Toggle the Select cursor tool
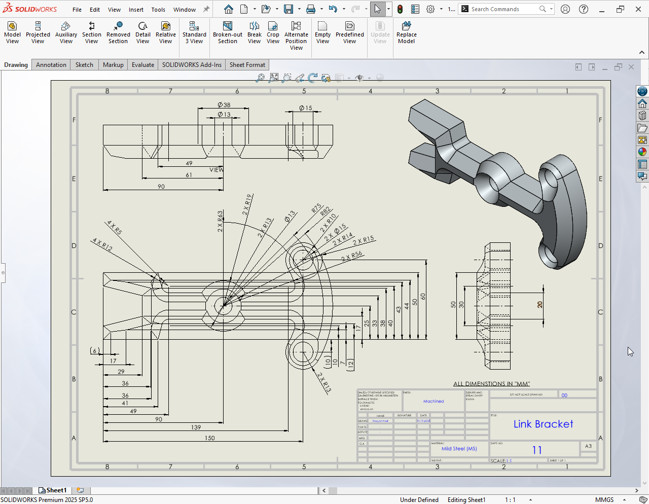This screenshot has height=504, width=649. pos(377,9)
